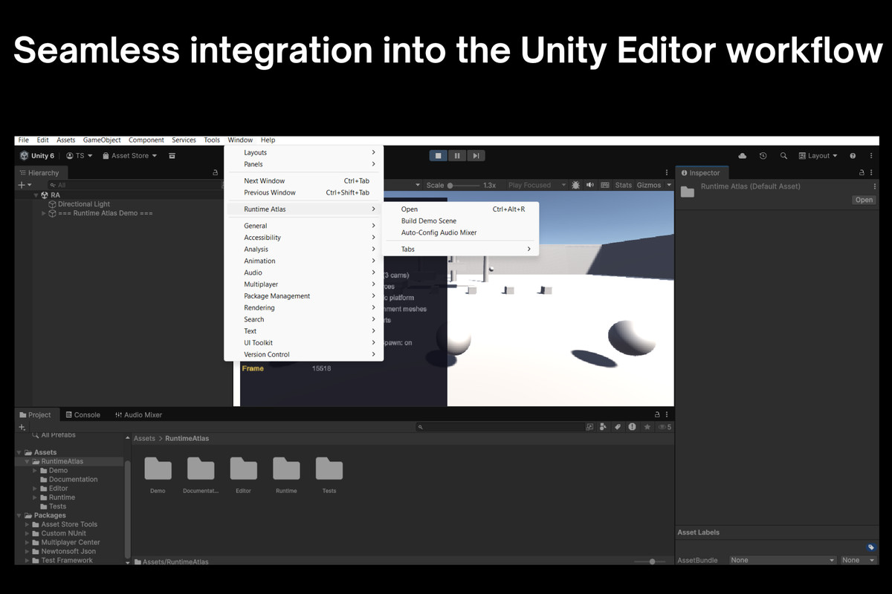Toggle the Inspector panel lock
This screenshot has width=892, height=594.
tap(863, 173)
